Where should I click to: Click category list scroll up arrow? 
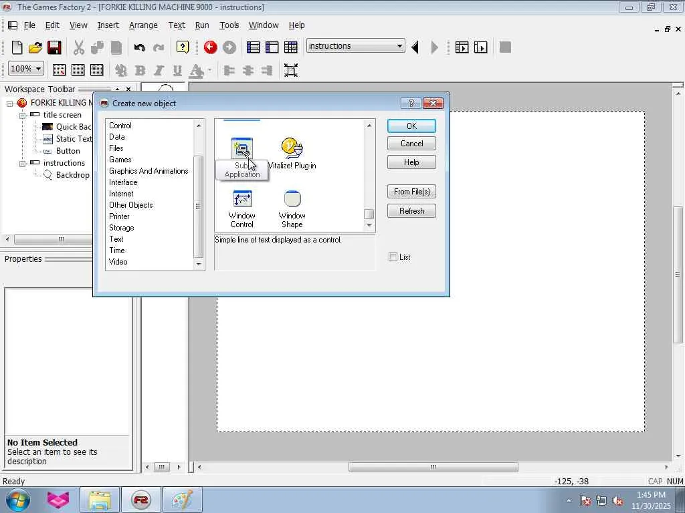[199, 126]
